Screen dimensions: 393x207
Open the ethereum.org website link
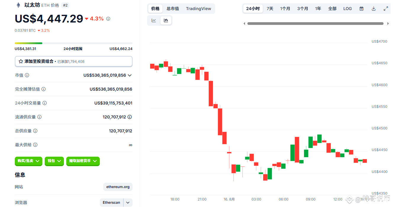[118, 187]
